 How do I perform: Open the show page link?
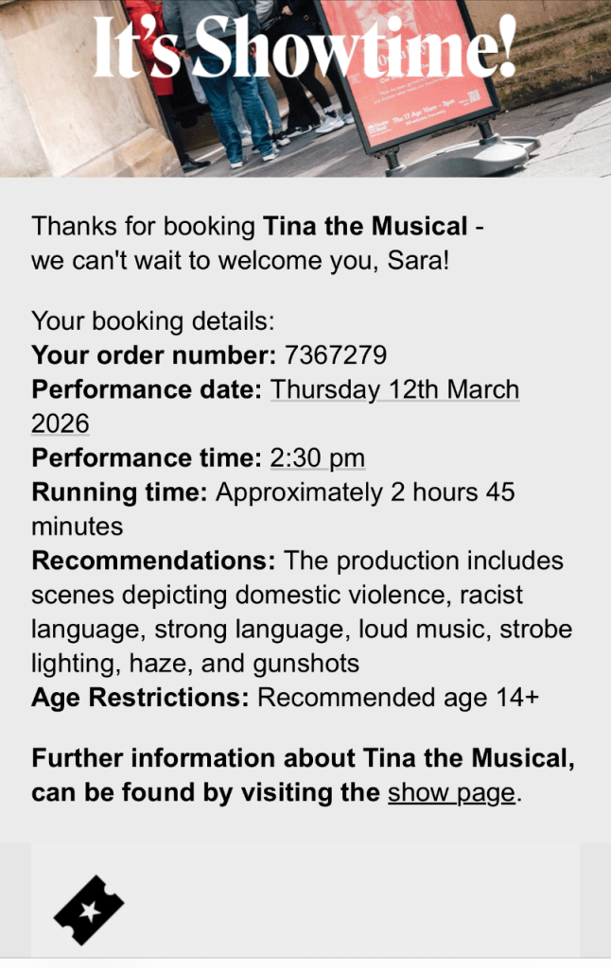[451, 791]
